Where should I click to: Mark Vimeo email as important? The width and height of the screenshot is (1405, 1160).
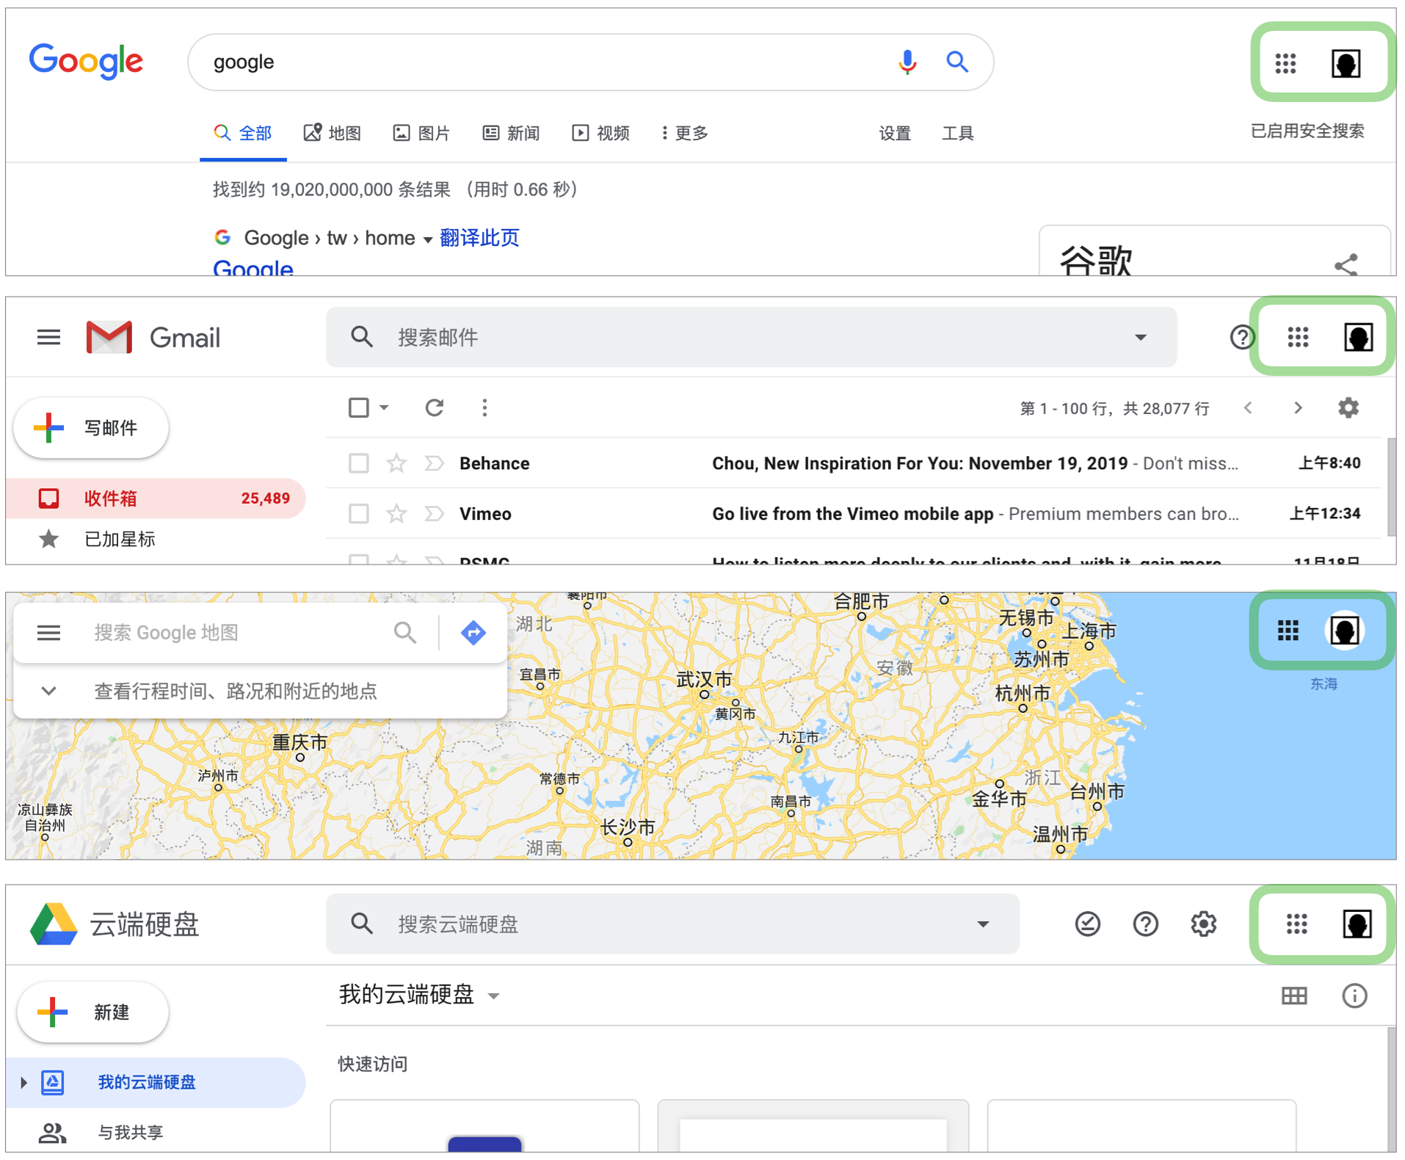pyautogui.click(x=435, y=513)
